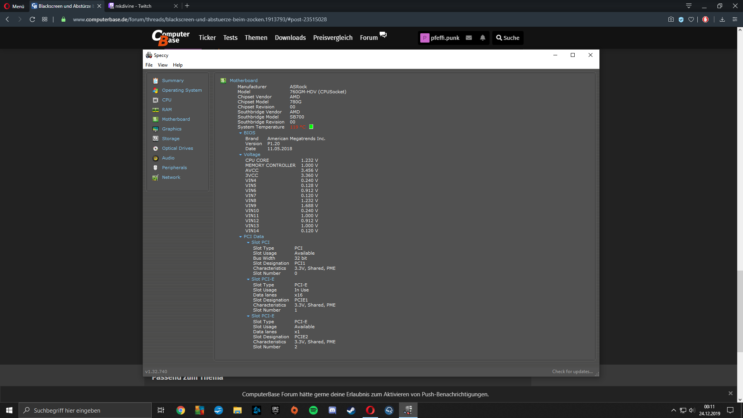This screenshot has height=418, width=743.
Task: Collapse the BIOS section
Action: pyautogui.click(x=240, y=133)
